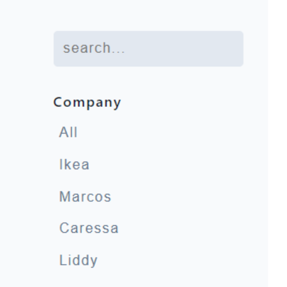Focus the search box placeholder text
This screenshot has width=287, height=287.
pyautogui.click(x=94, y=48)
